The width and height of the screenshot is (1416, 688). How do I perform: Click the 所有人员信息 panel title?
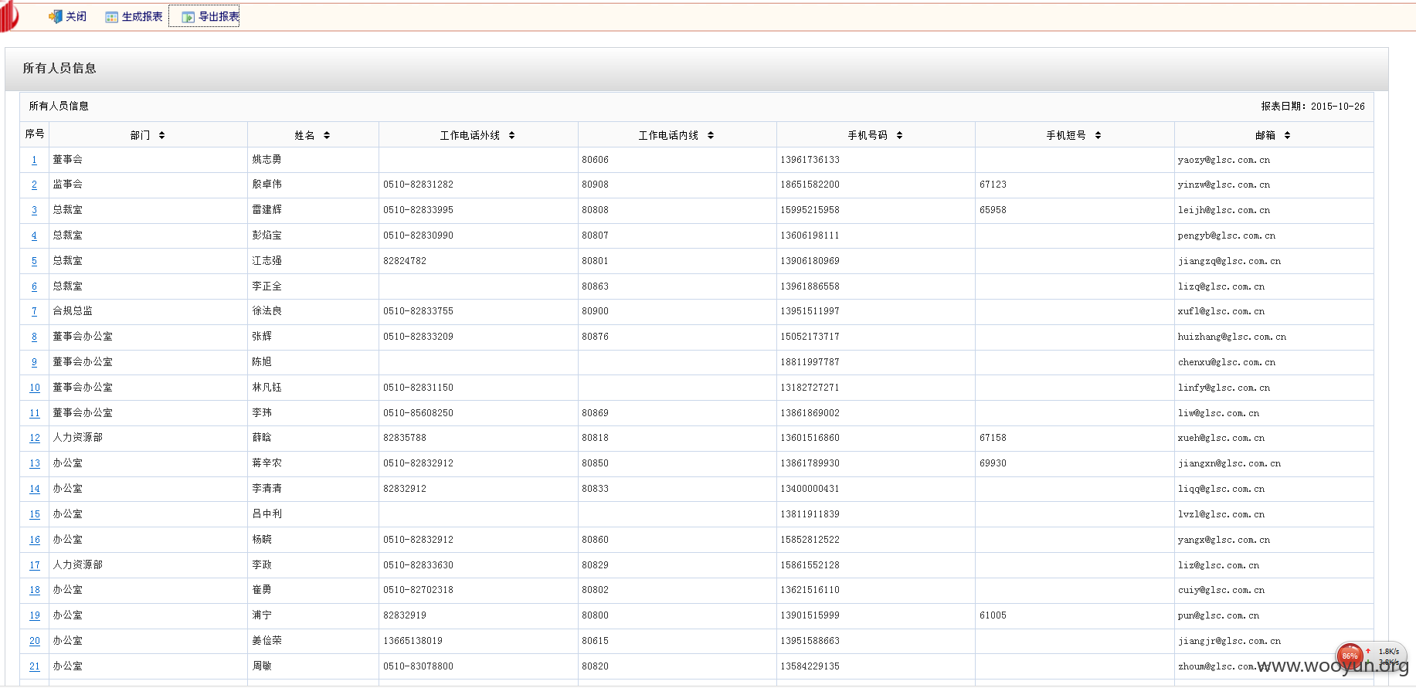pos(59,68)
